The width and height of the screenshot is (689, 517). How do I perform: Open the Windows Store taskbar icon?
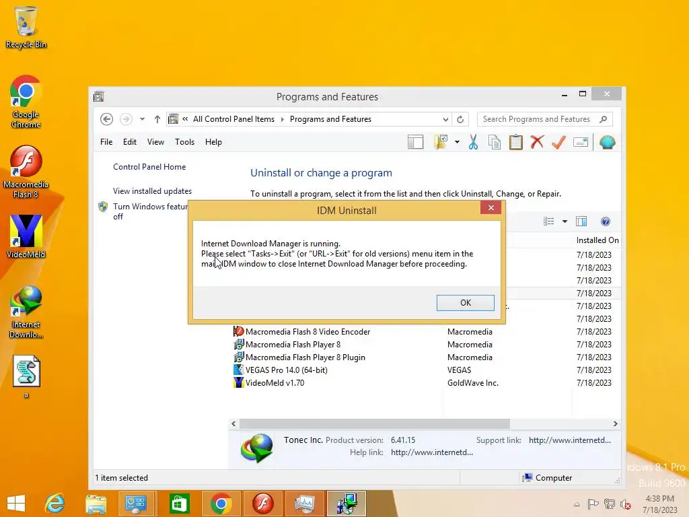[179, 504]
